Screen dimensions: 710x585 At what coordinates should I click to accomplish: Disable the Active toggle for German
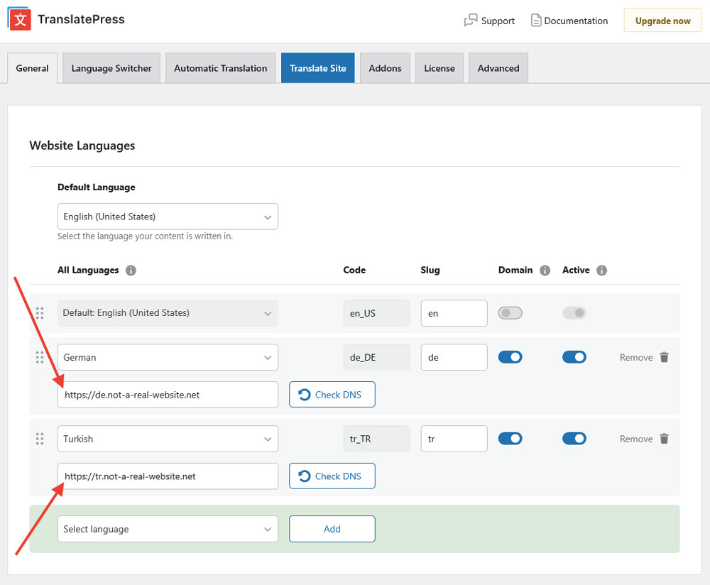(x=574, y=357)
